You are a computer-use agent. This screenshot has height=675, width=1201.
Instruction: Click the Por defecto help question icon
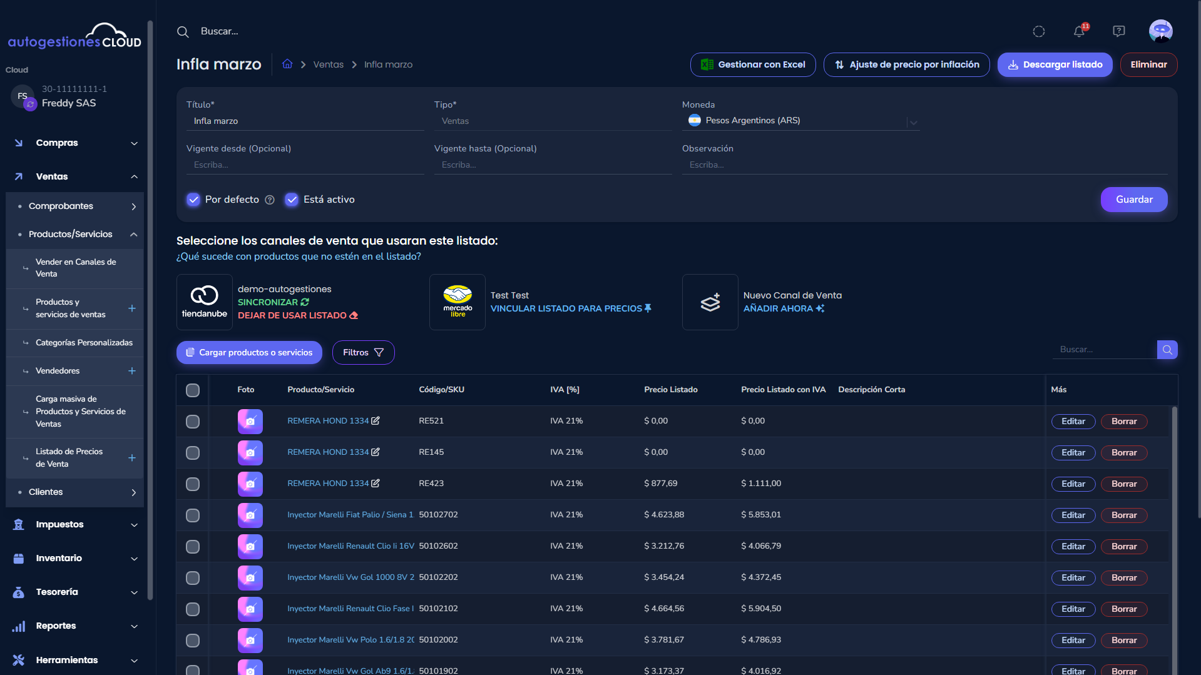pyautogui.click(x=270, y=200)
